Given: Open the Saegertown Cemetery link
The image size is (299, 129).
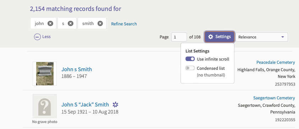Looking at the screenshot, I should point(274,98).
